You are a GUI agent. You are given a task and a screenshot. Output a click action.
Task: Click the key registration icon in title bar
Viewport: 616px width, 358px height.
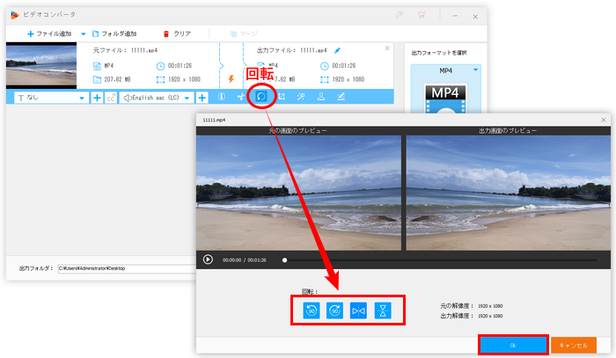pos(399,15)
